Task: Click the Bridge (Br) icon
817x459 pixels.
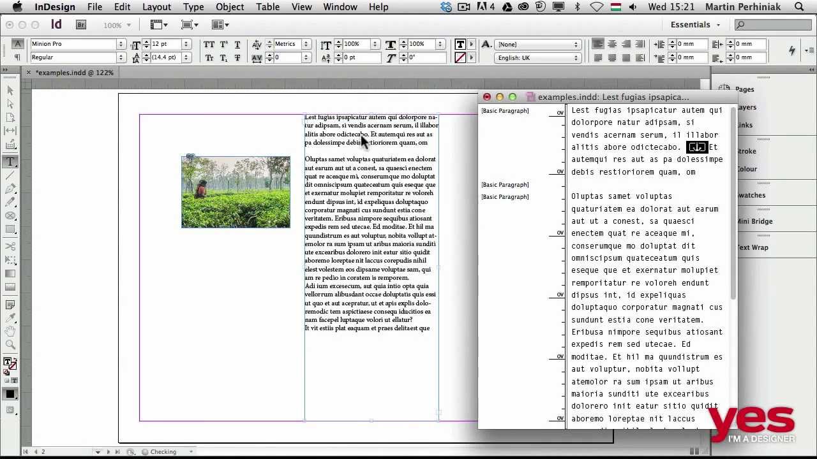Action: point(81,25)
